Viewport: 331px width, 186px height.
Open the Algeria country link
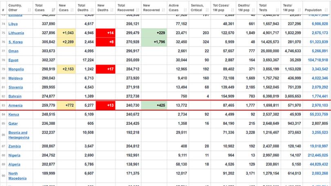point(14,164)
